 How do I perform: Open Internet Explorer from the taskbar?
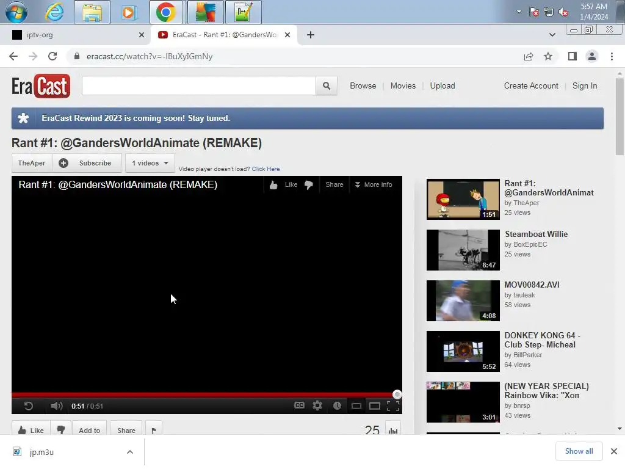54,12
